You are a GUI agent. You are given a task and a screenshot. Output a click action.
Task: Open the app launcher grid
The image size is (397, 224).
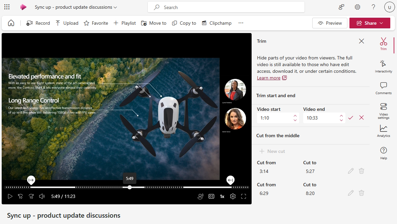(x=7, y=7)
